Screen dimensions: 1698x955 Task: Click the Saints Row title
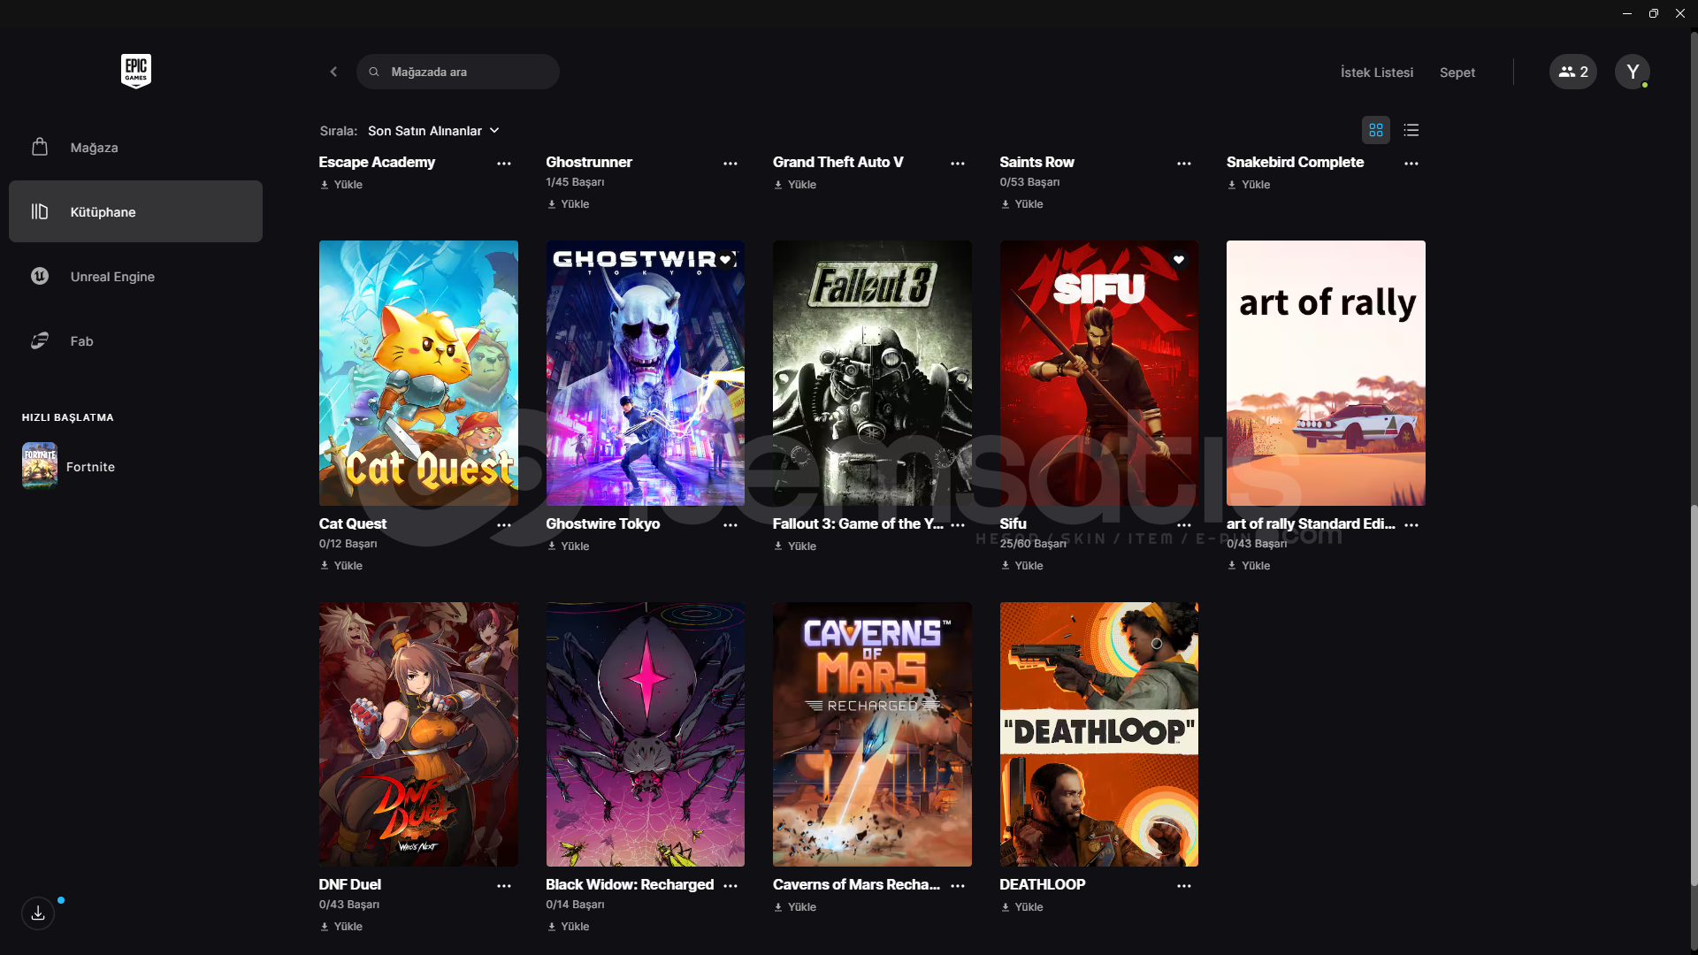[x=1036, y=163]
